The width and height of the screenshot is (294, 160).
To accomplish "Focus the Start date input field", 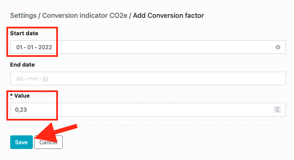I will click(x=148, y=47).
